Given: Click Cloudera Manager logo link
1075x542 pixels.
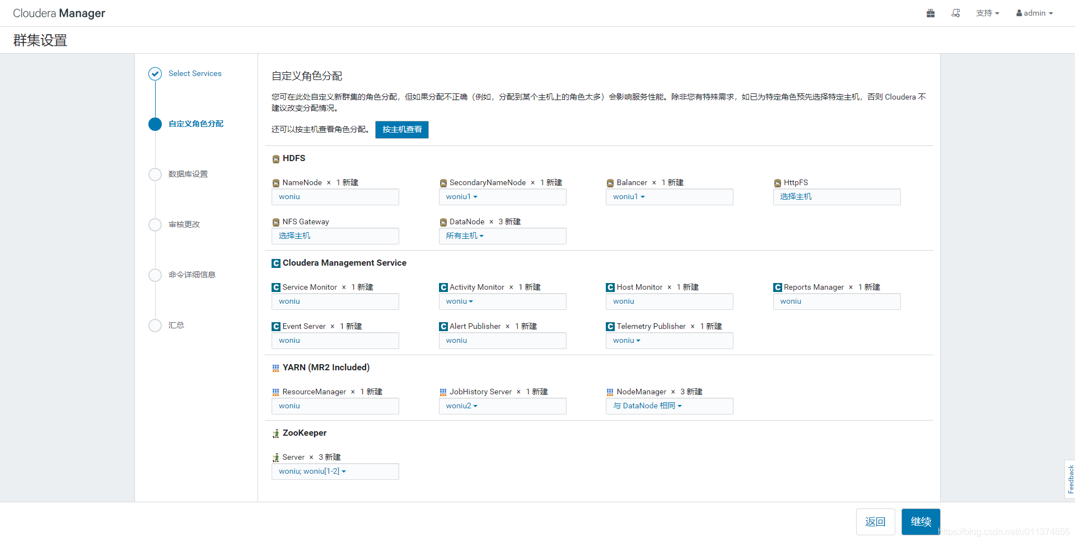Looking at the screenshot, I should tap(59, 13).
